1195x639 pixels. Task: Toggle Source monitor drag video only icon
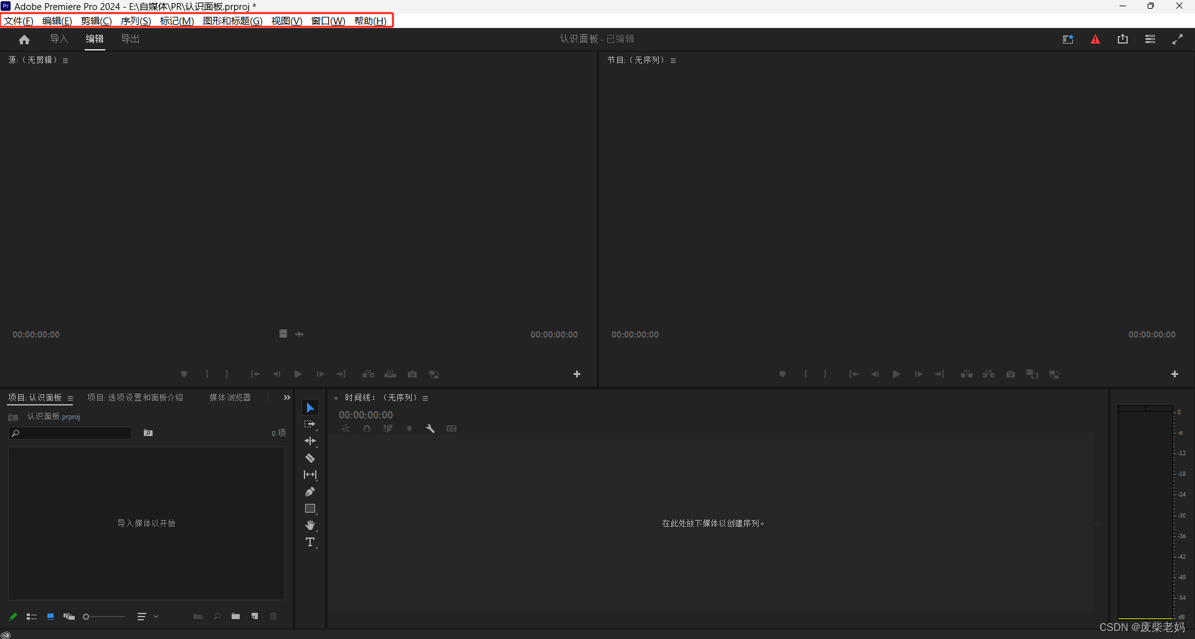pos(283,334)
